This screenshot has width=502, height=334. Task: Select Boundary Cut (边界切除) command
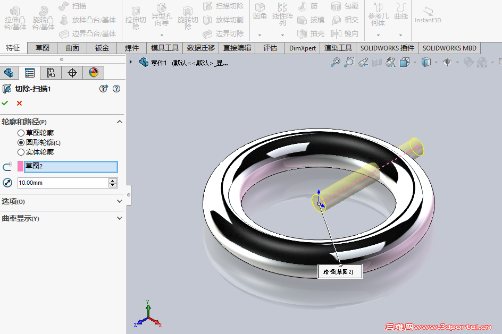[x=223, y=33]
